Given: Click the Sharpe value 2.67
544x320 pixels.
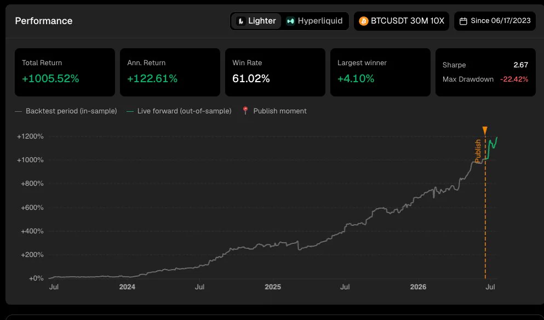Looking at the screenshot, I should (x=521, y=65).
